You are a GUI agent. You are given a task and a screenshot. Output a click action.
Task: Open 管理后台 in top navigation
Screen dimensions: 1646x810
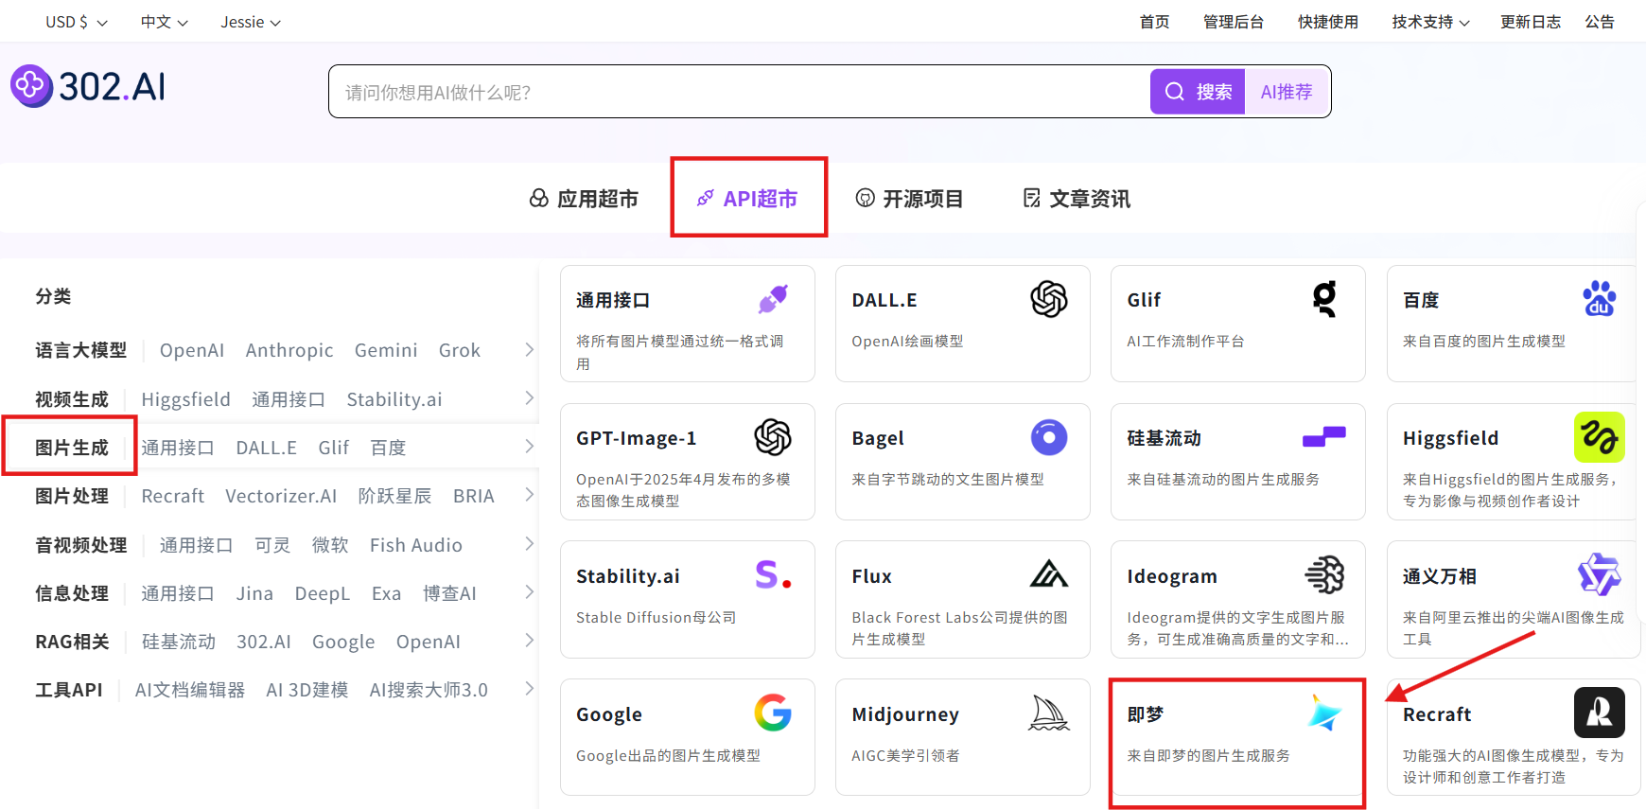coord(1234,22)
